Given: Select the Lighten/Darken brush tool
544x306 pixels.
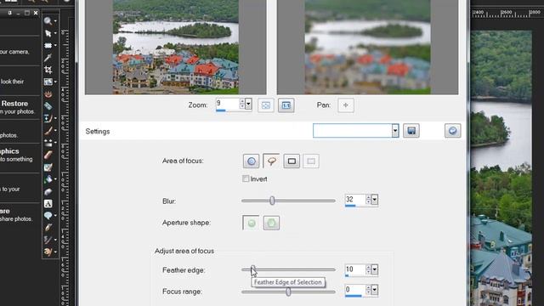Looking at the screenshot, I should point(48,143).
